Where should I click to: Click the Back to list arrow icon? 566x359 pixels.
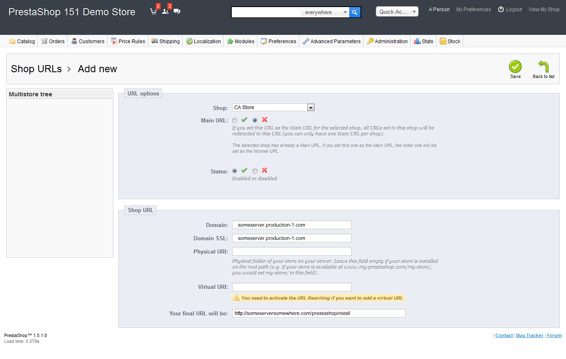[543, 67]
